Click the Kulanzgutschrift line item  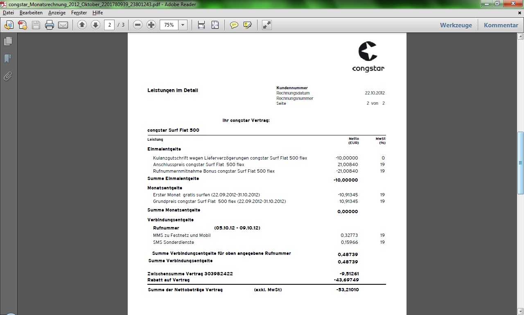pos(230,158)
